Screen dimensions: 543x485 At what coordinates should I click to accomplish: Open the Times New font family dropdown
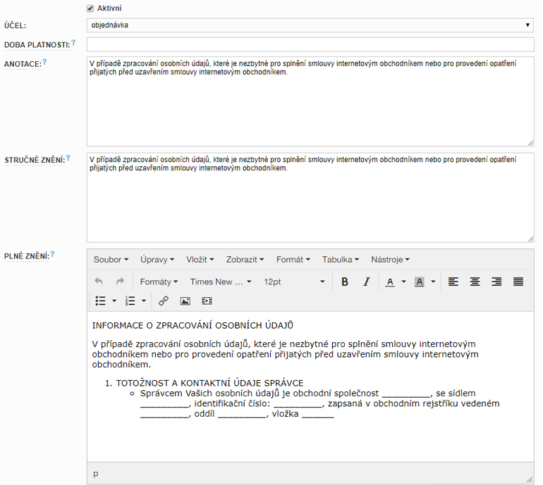click(x=221, y=282)
